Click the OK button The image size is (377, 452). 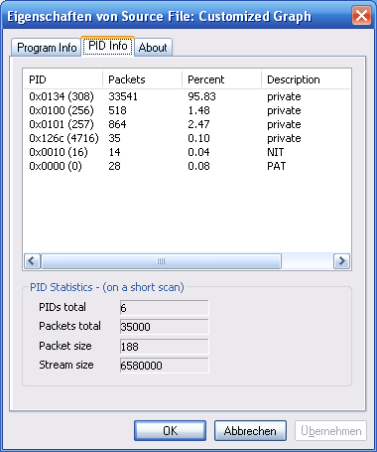pos(170,430)
